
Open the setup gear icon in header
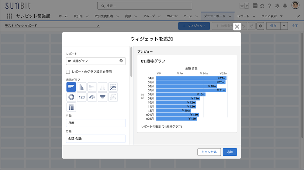pos(278,6)
